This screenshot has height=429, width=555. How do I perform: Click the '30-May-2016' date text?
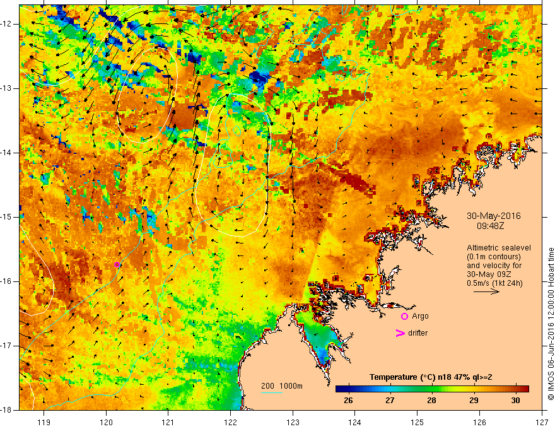[493, 216]
